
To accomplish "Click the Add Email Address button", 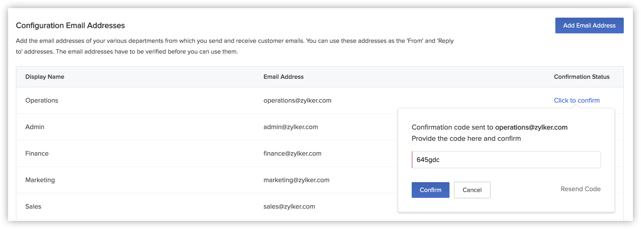I will (x=589, y=26).
